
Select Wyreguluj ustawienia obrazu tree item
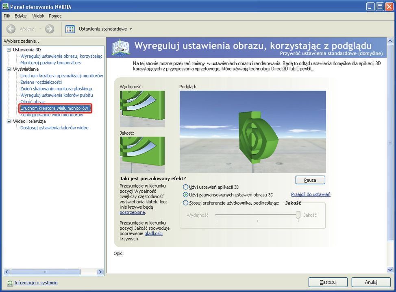(61, 56)
